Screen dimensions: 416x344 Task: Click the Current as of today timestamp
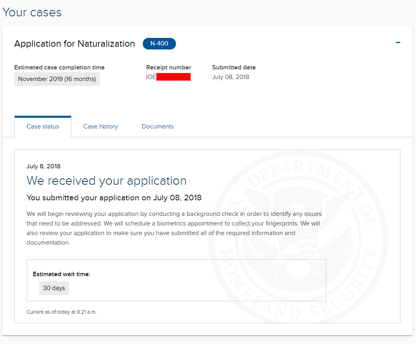61,312
